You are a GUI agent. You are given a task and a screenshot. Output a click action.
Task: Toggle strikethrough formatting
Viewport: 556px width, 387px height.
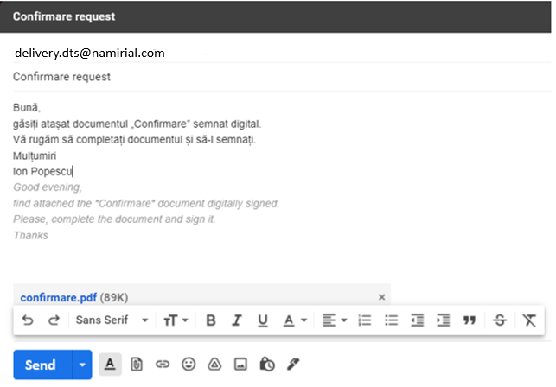coord(499,320)
